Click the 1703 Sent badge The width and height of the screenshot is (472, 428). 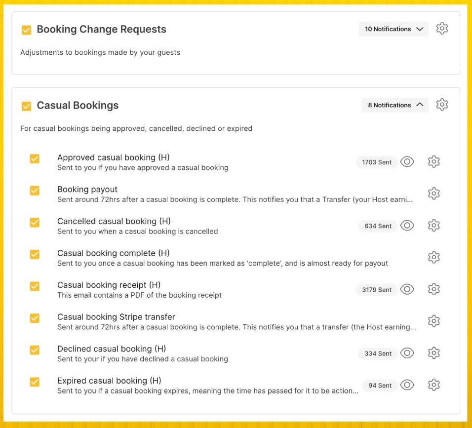point(377,162)
